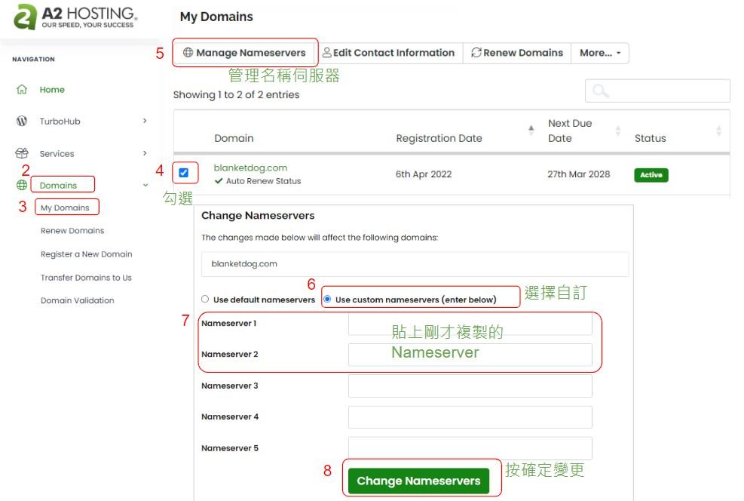
Task: Click the domain search field
Action: (657, 91)
